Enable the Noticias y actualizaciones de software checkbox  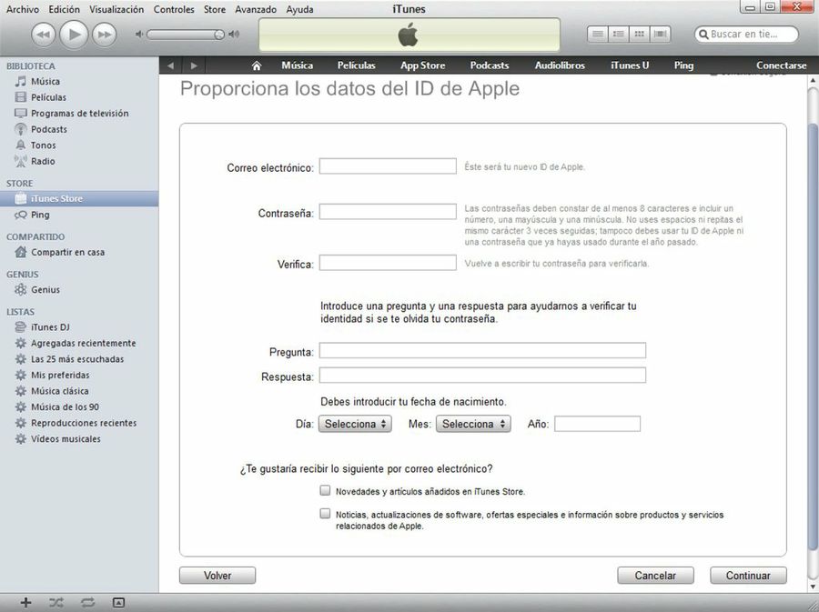325,513
